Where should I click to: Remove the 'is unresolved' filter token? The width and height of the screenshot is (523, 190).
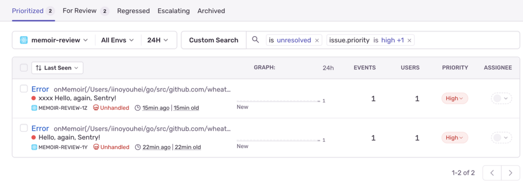[x=317, y=40]
